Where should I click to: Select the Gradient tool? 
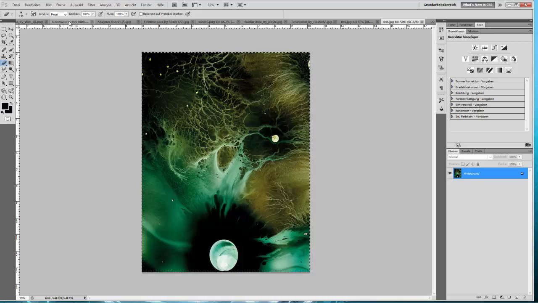tap(11, 63)
